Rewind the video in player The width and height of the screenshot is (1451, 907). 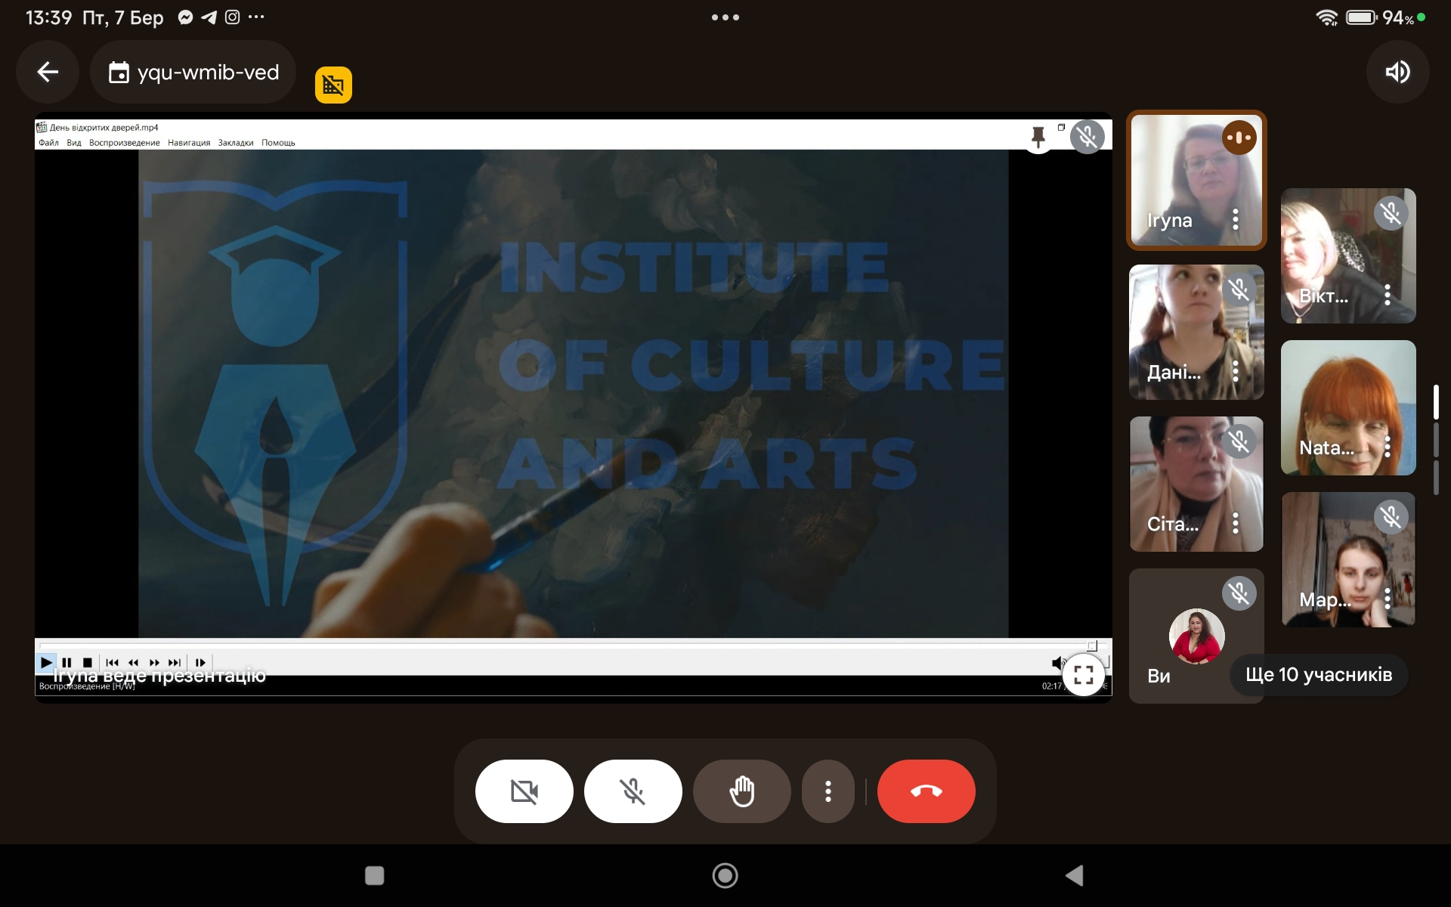tap(133, 662)
